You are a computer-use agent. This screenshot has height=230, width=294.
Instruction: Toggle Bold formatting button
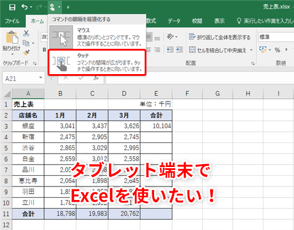[x=45, y=50]
